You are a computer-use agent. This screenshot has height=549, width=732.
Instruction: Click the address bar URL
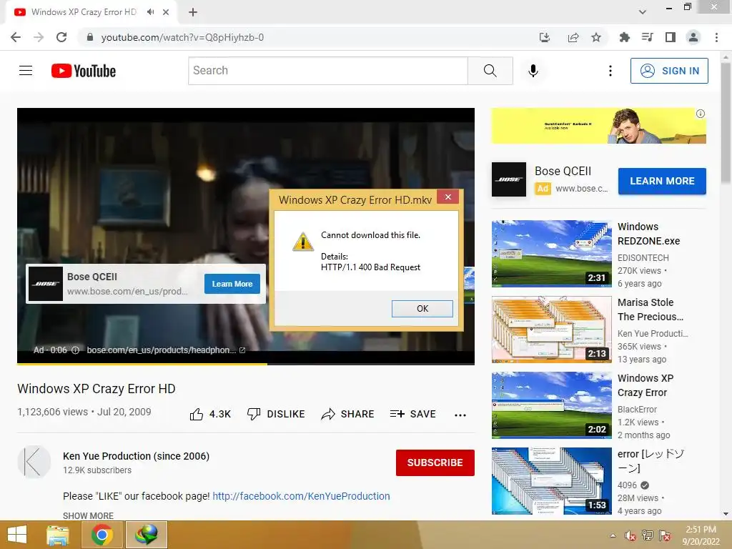[182, 37]
